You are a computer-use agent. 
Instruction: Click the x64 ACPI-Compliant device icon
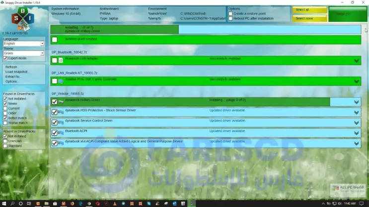pyautogui.click(x=61, y=143)
